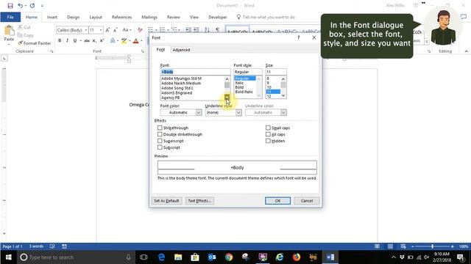The height and width of the screenshot is (264, 471).
Task: Open Microsoft Edge from taskbar
Action: click(x=161, y=257)
